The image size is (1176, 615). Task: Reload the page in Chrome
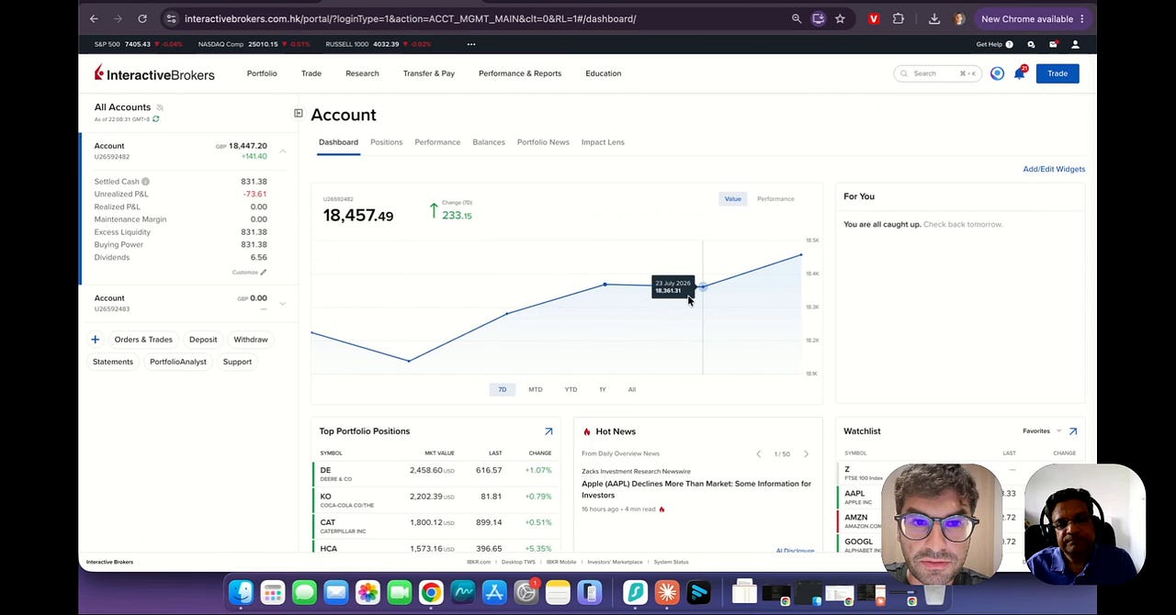(141, 18)
